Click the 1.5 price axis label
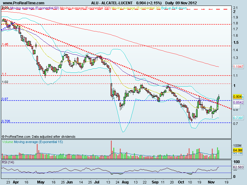The height and width of the screenshot is (185, 247). [236, 43]
